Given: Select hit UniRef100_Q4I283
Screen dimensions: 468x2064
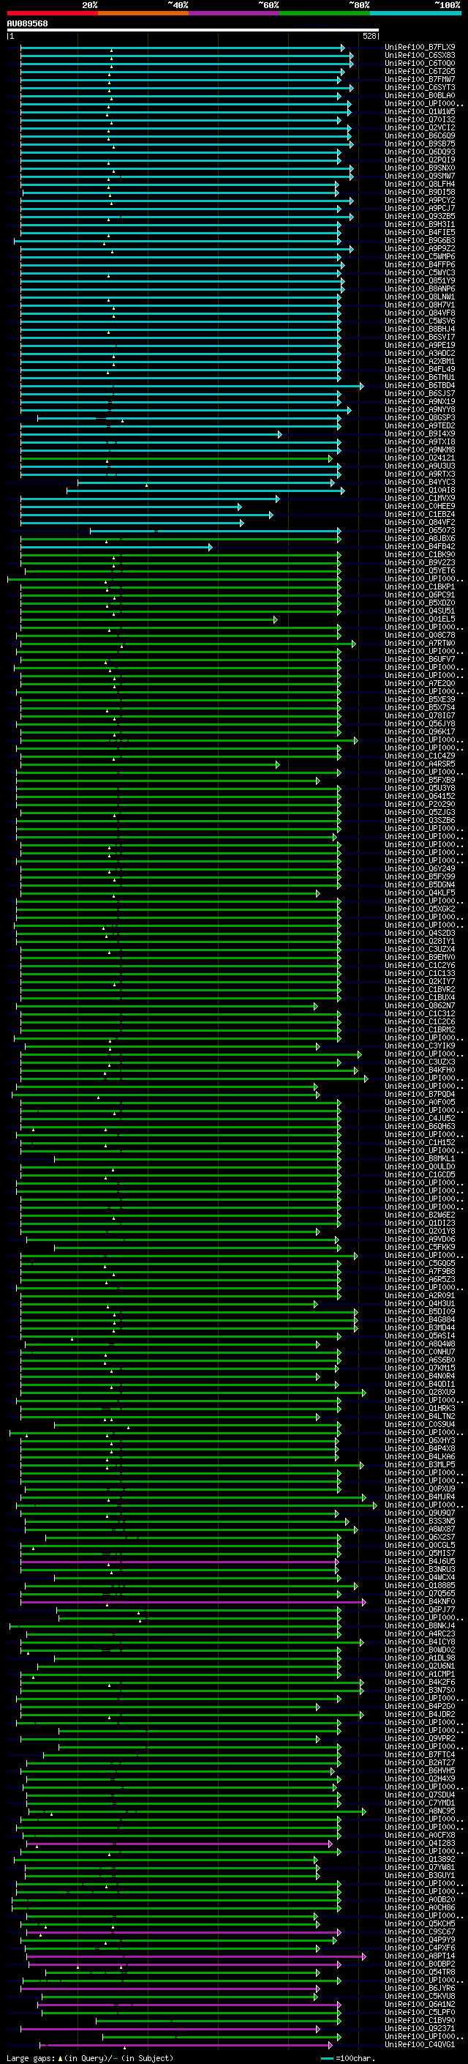Looking at the screenshot, I should coord(420,1843).
